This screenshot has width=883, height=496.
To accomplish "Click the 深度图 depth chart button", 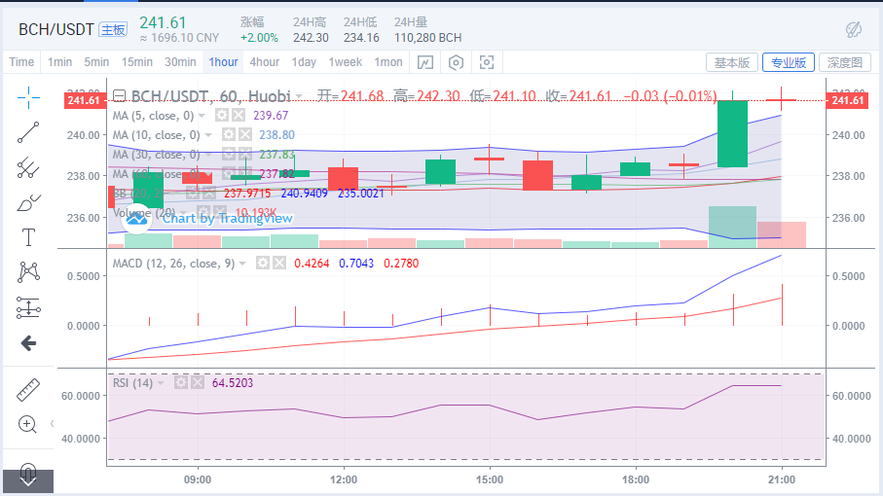I will (845, 62).
